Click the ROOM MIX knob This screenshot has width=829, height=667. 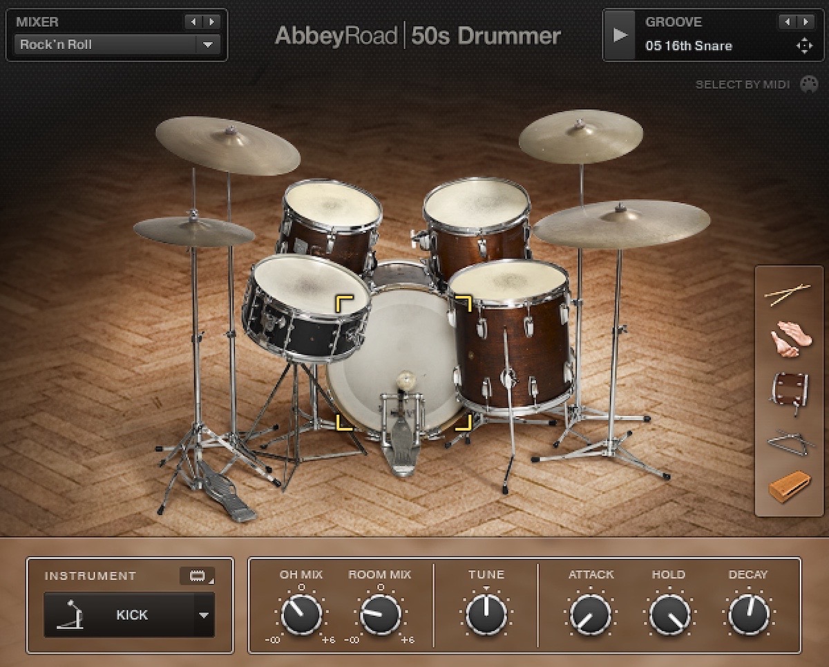pyautogui.click(x=381, y=614)
